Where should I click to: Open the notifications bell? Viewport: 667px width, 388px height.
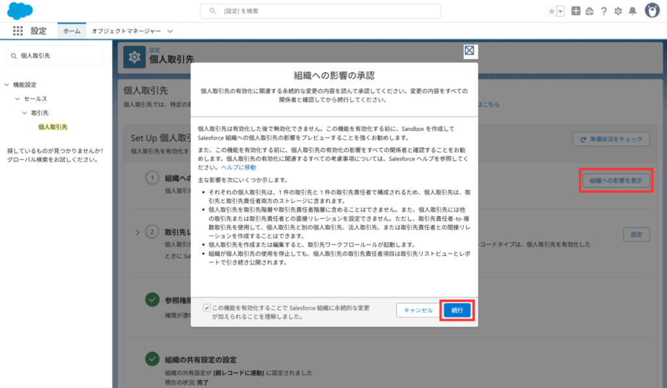pyautogui.click(x=632, y=11)
